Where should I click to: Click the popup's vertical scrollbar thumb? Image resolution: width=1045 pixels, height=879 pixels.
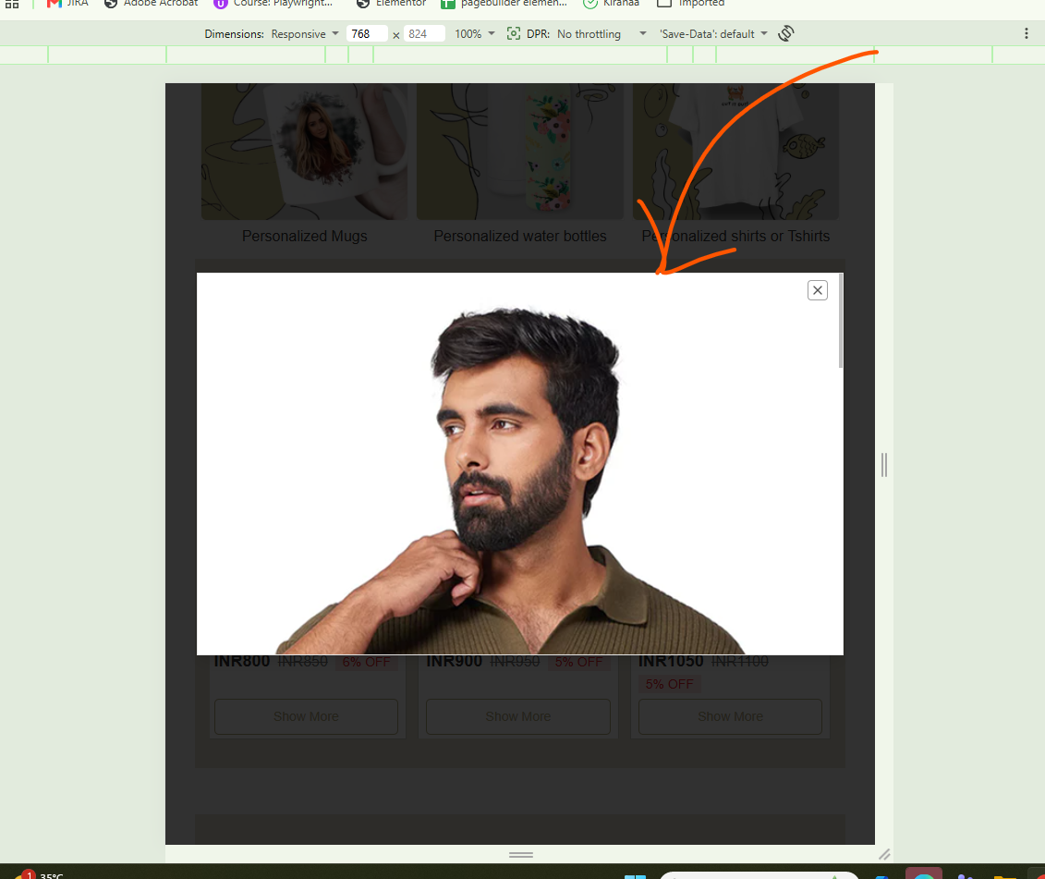tap(841, 321)
